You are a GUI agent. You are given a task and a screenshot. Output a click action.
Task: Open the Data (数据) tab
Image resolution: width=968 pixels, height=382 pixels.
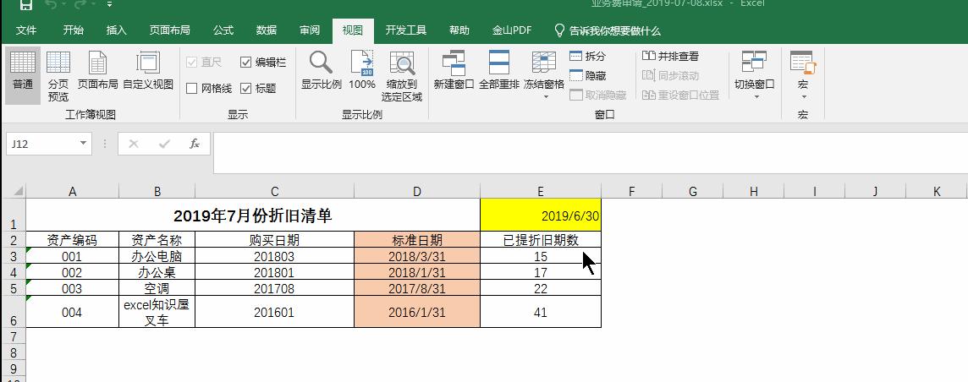click(266, 30)
